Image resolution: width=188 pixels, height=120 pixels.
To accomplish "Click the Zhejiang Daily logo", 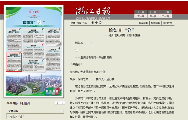I will [93, 13].
